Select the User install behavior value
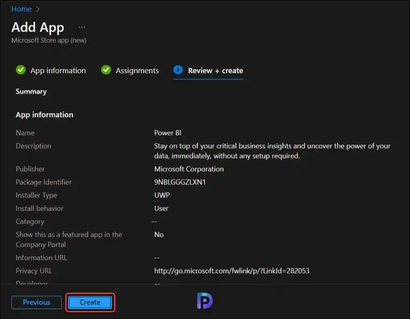The width and height of the screenshot is (410, 319). 161,209
